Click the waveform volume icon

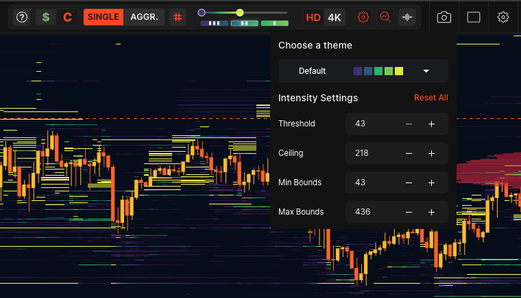(x=407, y=17)
